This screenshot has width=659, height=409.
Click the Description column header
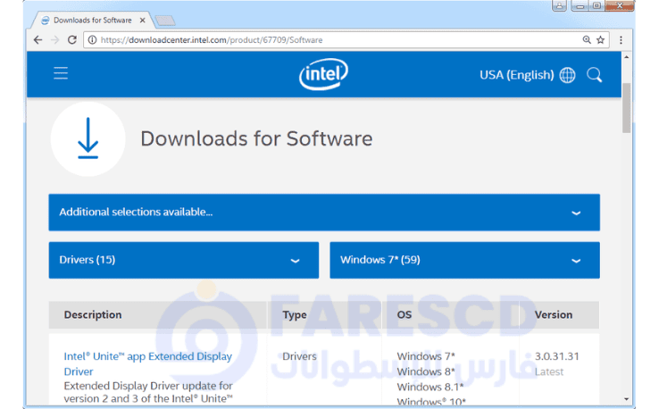(x=93, y=315)
